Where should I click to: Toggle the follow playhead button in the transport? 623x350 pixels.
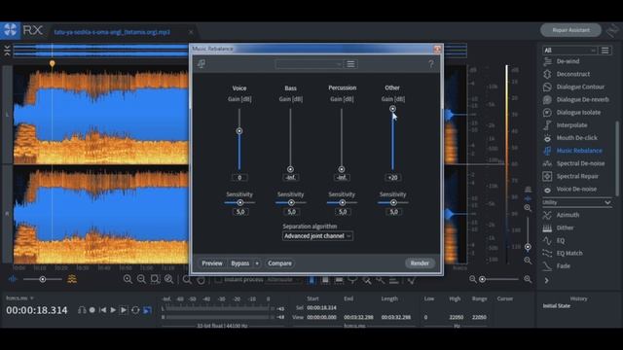coord(147,310)
